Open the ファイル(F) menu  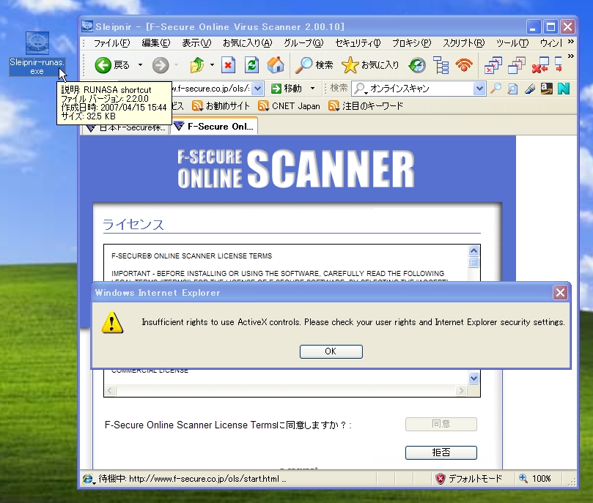coord(112,43)
